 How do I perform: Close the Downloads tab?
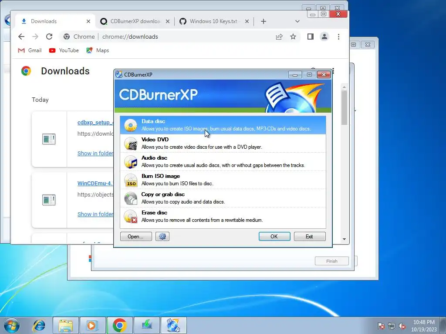point(88,21)
